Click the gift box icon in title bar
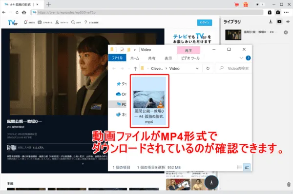 point(246,4)
